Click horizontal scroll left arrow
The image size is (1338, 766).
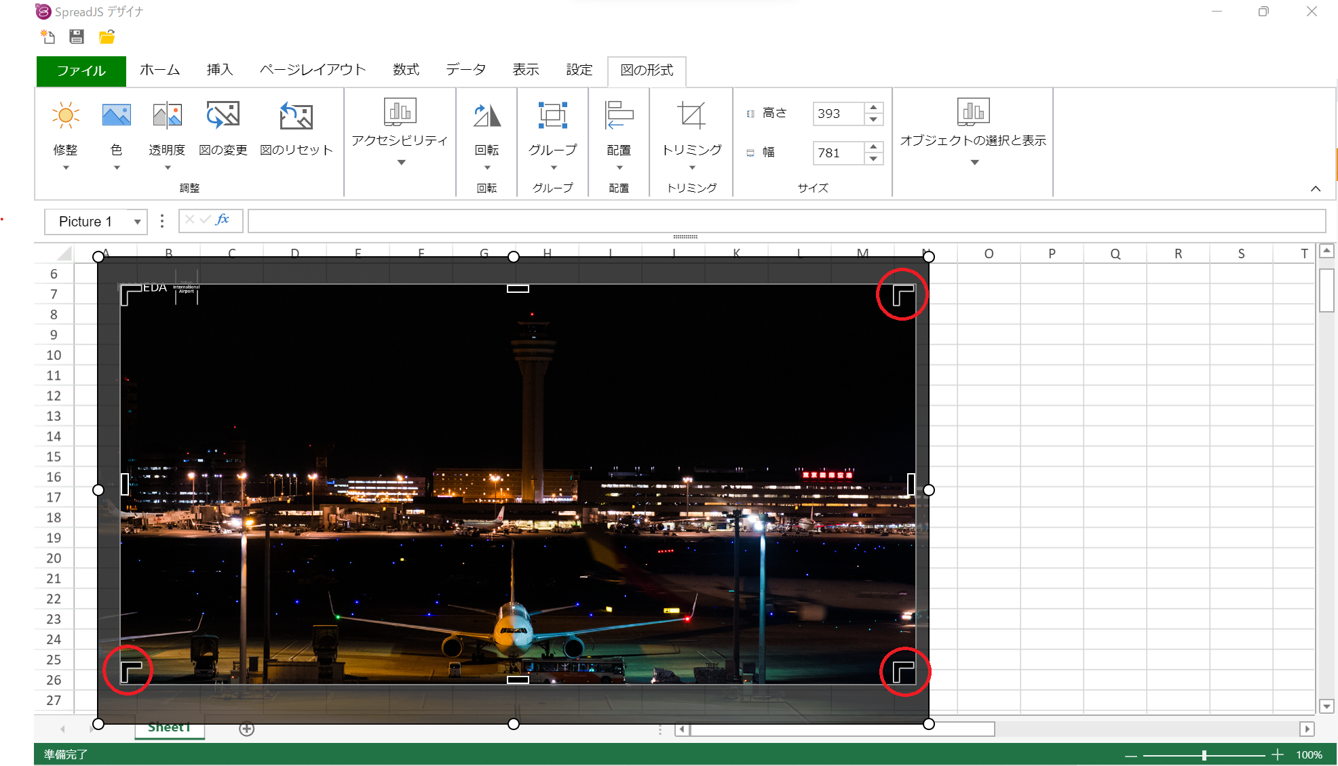point(683,729)
